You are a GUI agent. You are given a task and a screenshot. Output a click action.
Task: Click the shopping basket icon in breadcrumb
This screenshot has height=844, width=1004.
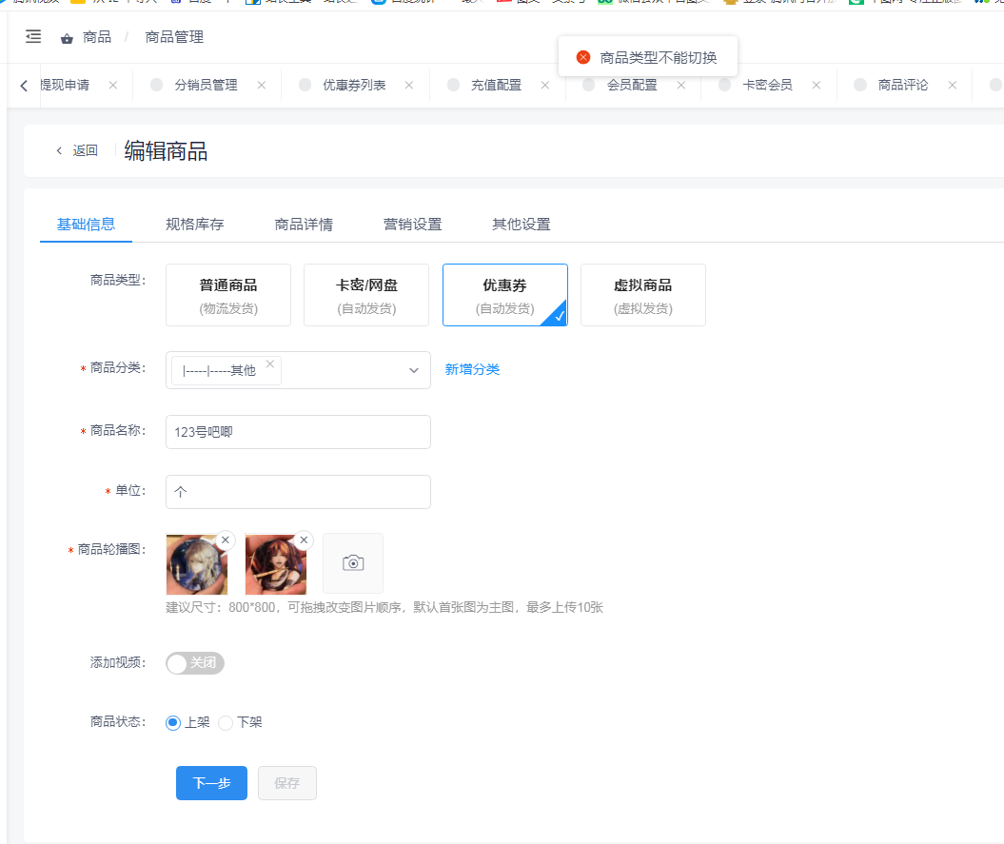[x=67, y=38]
